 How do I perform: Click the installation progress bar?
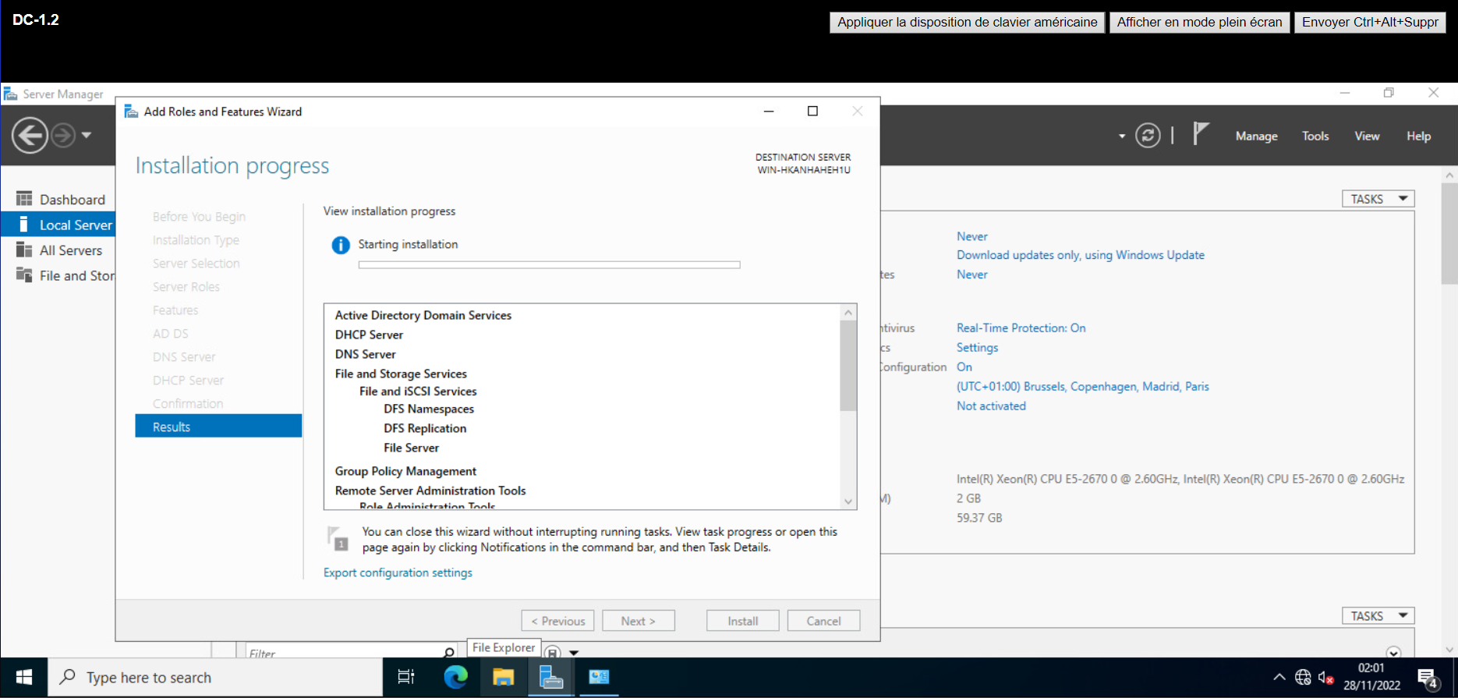(x=549, y=265)
